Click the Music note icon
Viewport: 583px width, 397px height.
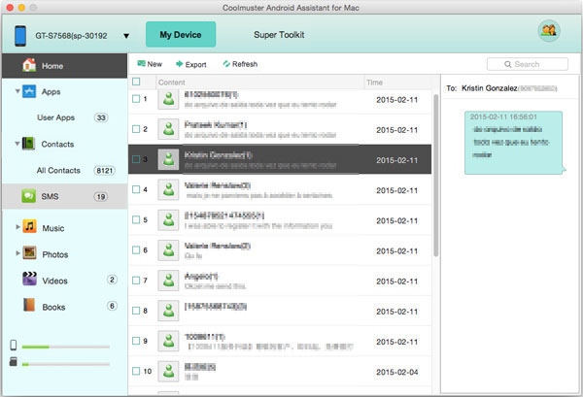(29, 226)
